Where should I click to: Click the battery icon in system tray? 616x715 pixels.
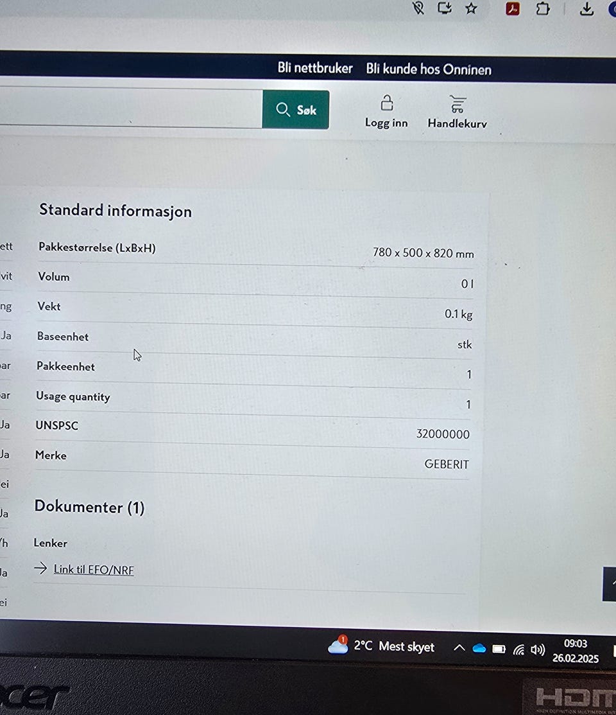499,649
